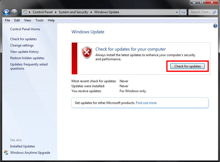220x162 pixels.
Task: Open Change settings link
Action: tap(22, 45)
